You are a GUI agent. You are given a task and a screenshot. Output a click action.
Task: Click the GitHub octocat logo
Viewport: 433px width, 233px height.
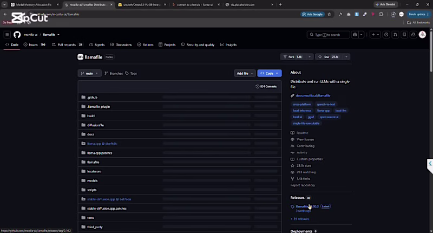[17, 35]
